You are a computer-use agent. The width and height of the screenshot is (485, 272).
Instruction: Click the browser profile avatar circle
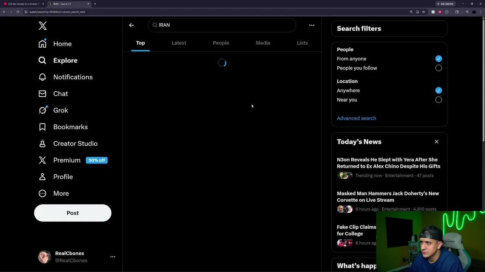pyautogui.click(x=474, y=12)
